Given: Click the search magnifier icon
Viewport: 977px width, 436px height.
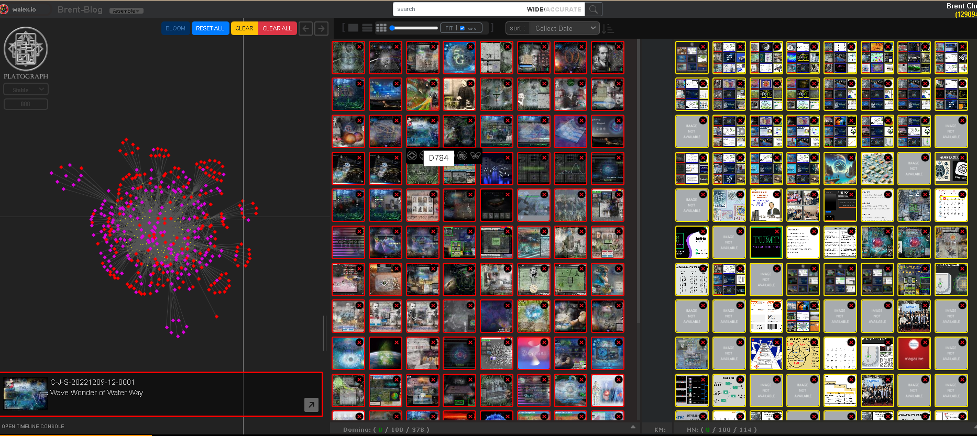Looking at the screenshot, I should (594, 9).
